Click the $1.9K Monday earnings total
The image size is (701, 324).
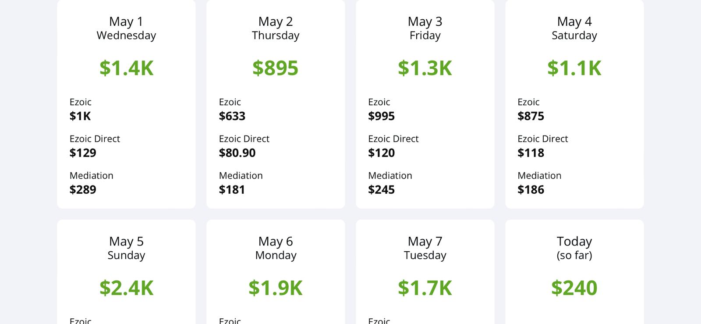pos(276,288)
